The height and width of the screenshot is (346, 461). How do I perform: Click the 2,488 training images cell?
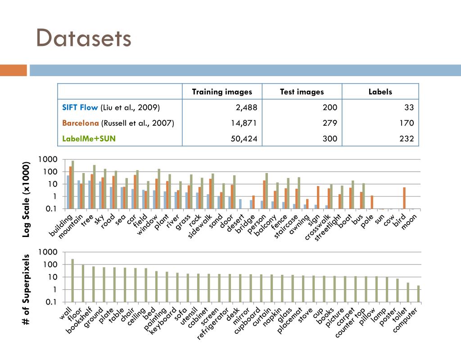coord(246,107)
